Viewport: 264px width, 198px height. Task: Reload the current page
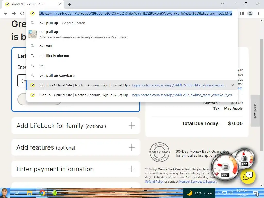tap(22, 13)
